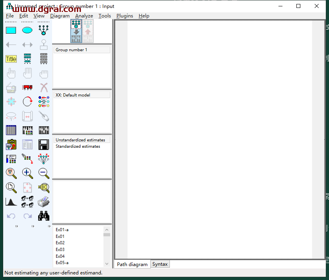Open analysis properties icon

27,130
